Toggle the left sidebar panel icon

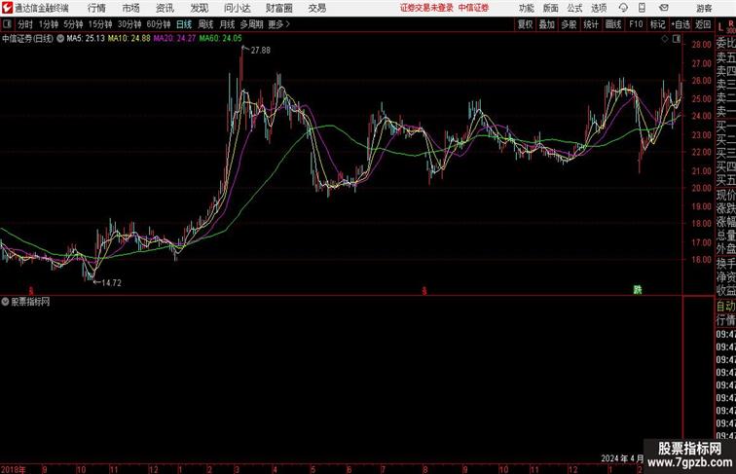[7, 24]
